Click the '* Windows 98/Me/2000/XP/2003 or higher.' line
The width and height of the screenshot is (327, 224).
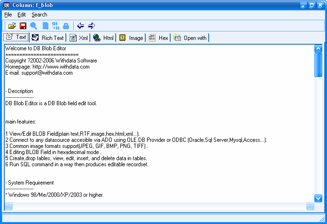(54, 195)
